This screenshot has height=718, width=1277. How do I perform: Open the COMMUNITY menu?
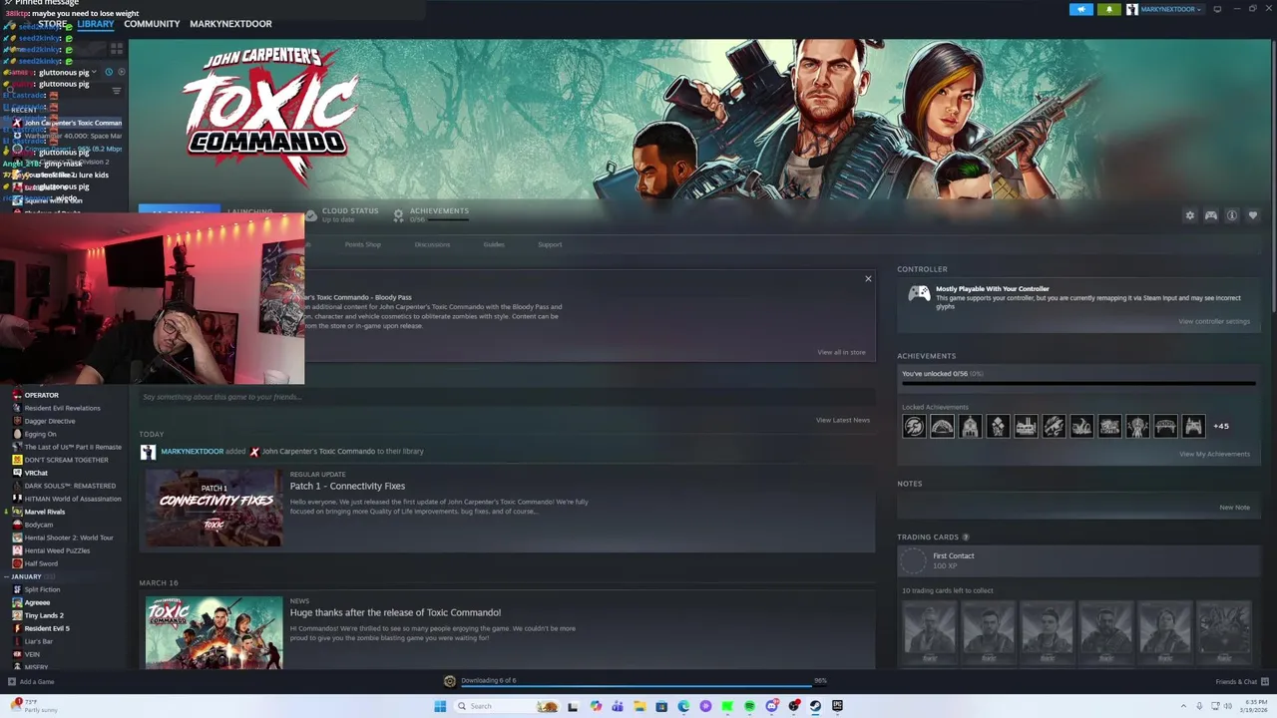pos(152,24)
